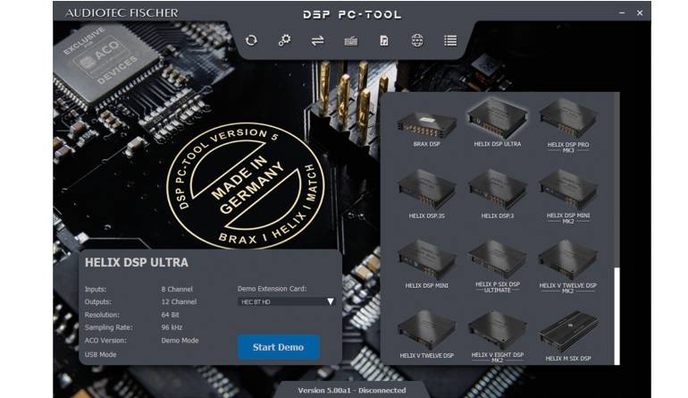Click the '12 Channel' outputs value
Viewport: 688px width, 398px height.
(179, 301)
